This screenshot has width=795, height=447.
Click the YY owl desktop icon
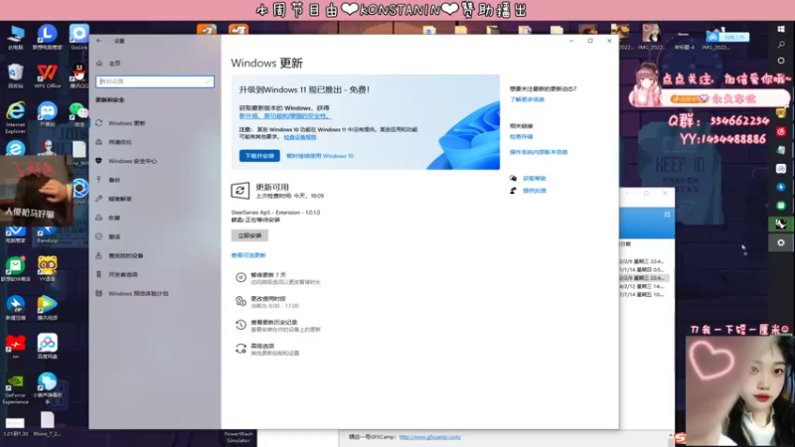point(47,268)
